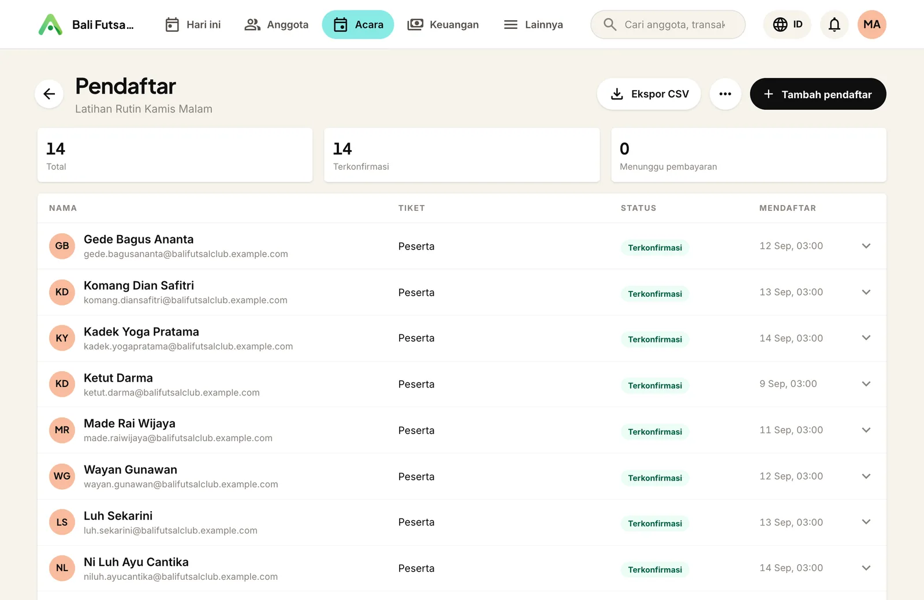Viewport: 924px width, 600px height.
Task: Open the Lainnya menu
Action: 533,24
